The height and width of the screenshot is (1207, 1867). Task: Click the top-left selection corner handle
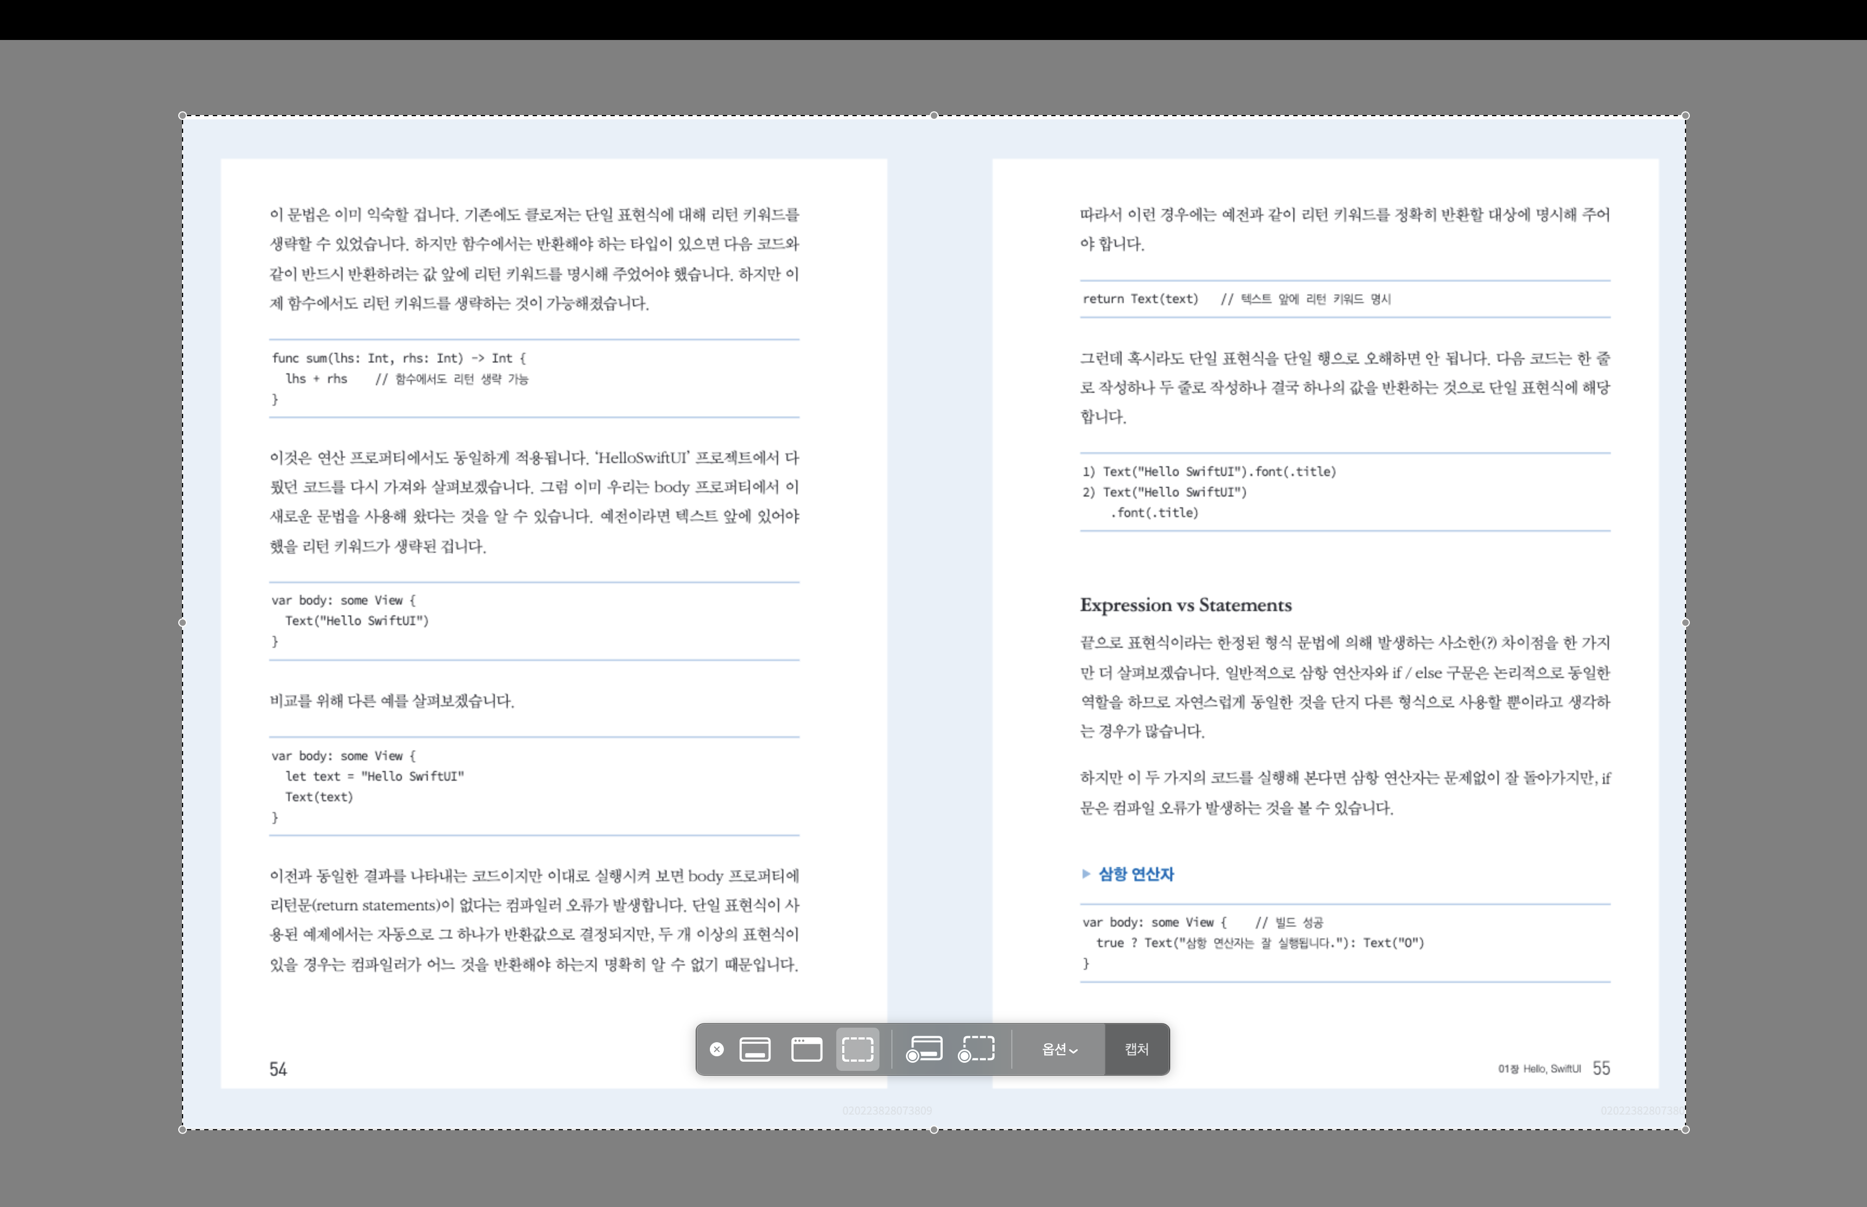183,116
